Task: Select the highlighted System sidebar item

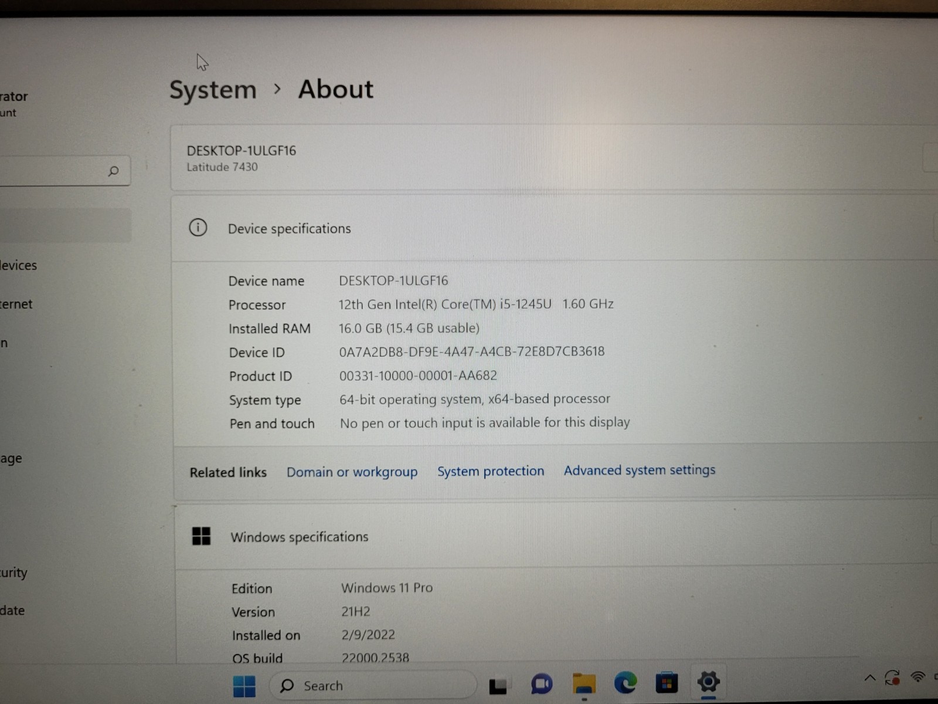Action: 66,225
